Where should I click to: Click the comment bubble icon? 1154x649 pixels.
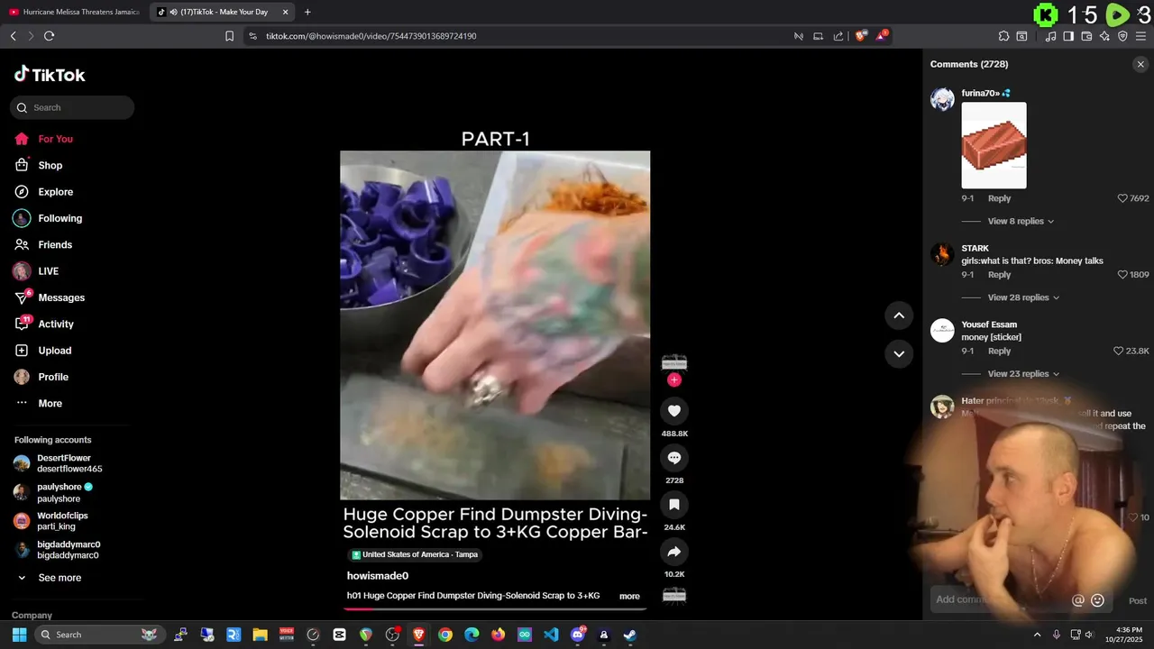[x=674, y=458]
